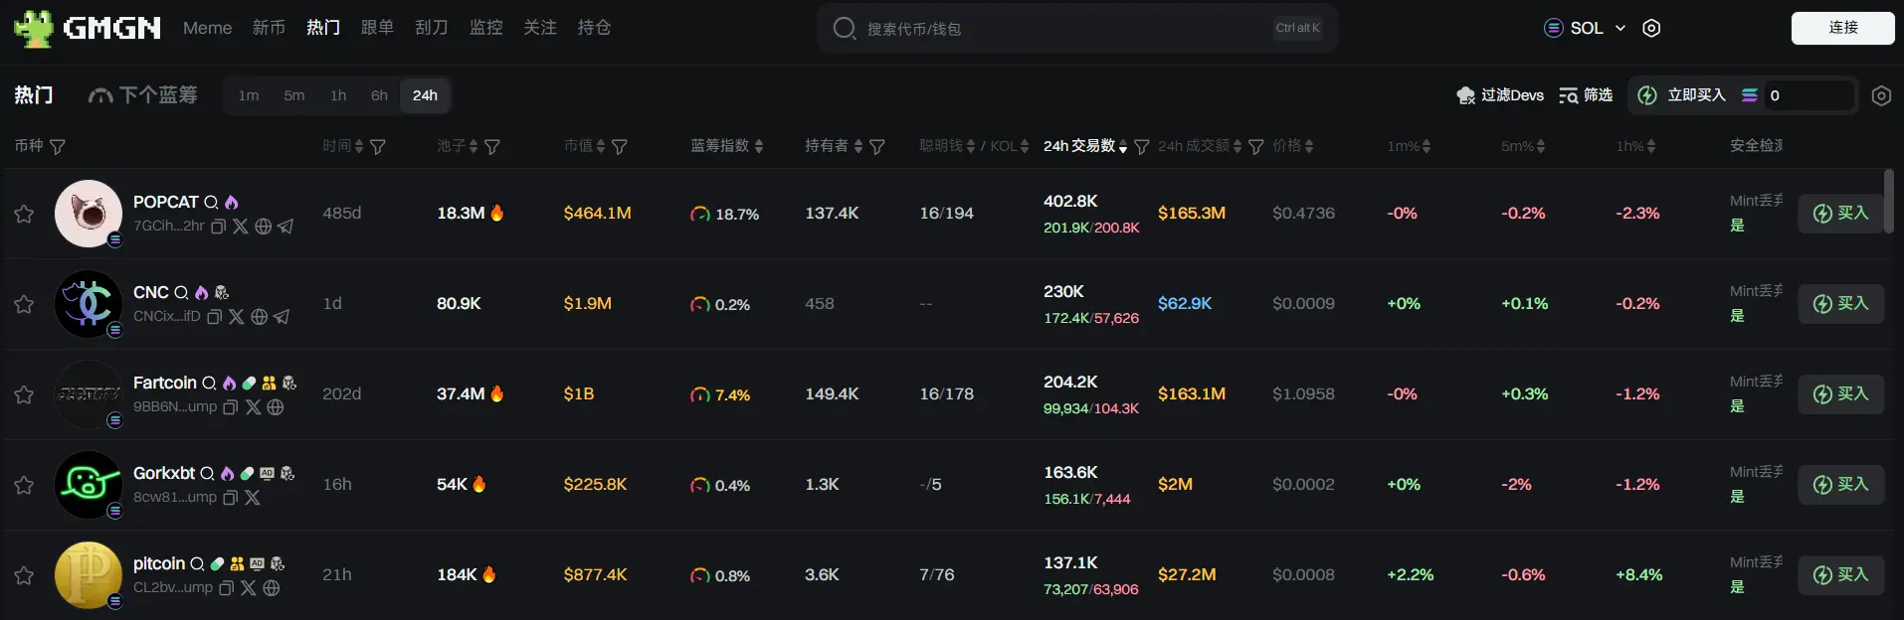
Task: Click the 连接 connect button
Action: click(x=1842, y=28)
